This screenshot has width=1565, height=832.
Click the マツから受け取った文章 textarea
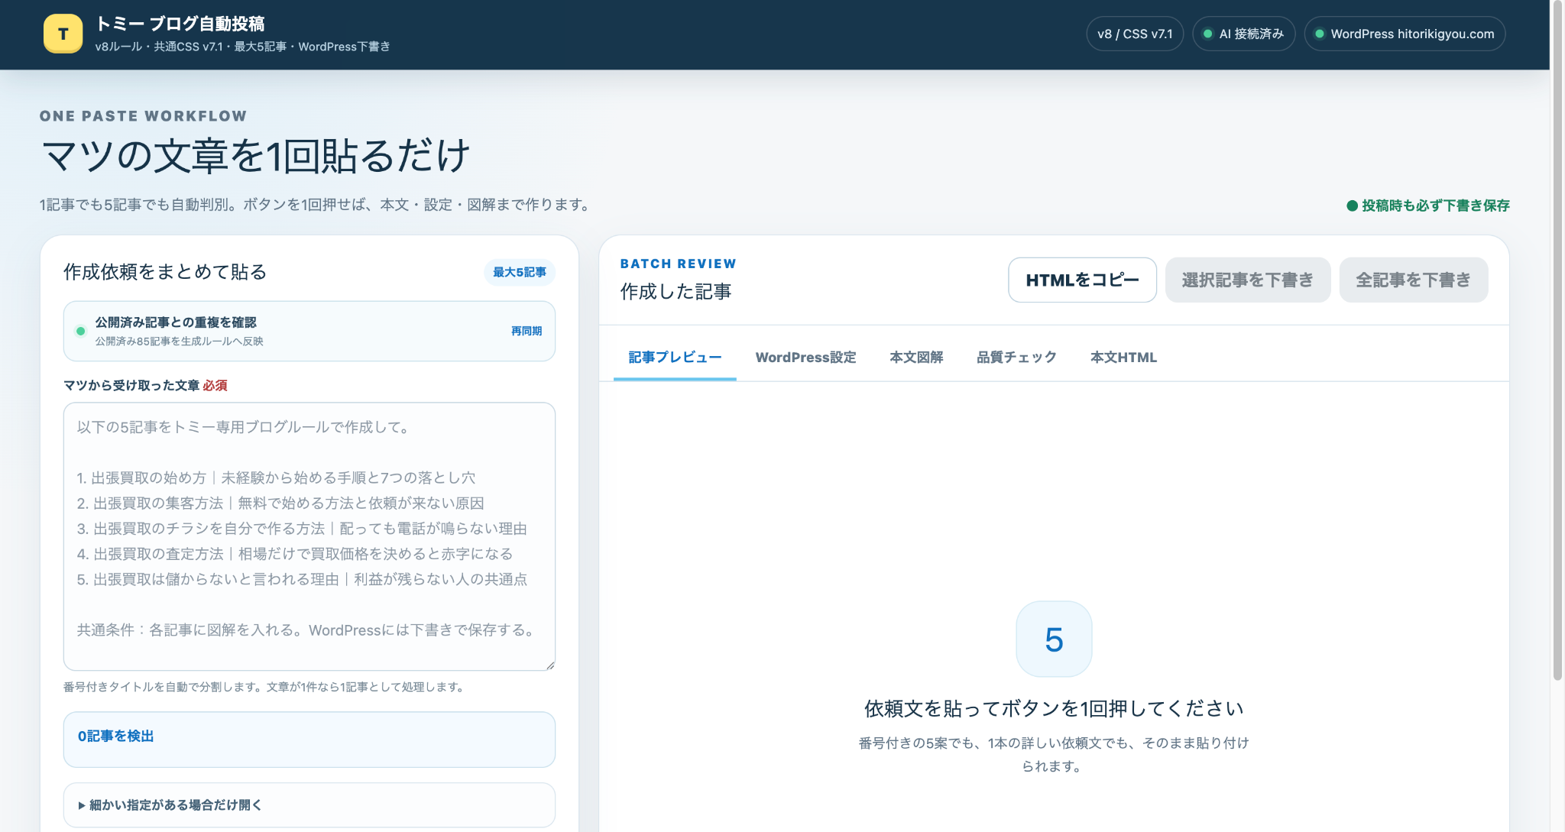click(x=309, y=536)
